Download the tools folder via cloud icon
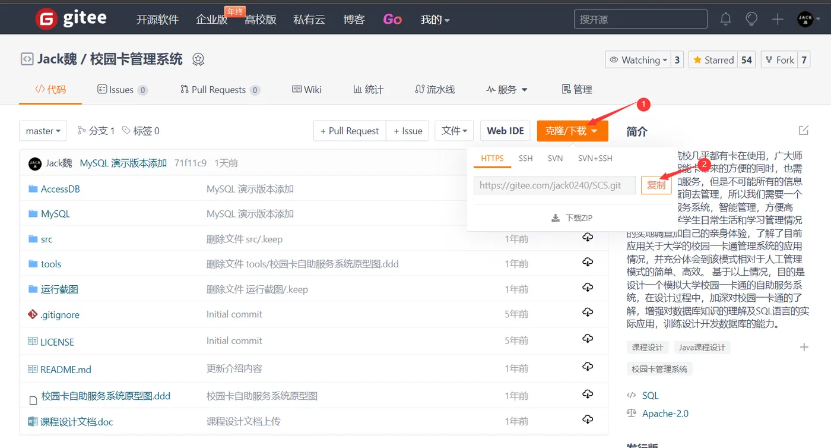This screenshot has height=448, width=831. click(x=588, y=262)
